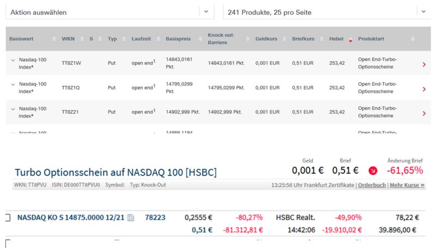Open the '241 Produkte, 25 pro Seite' dropdown

(327, 12)
